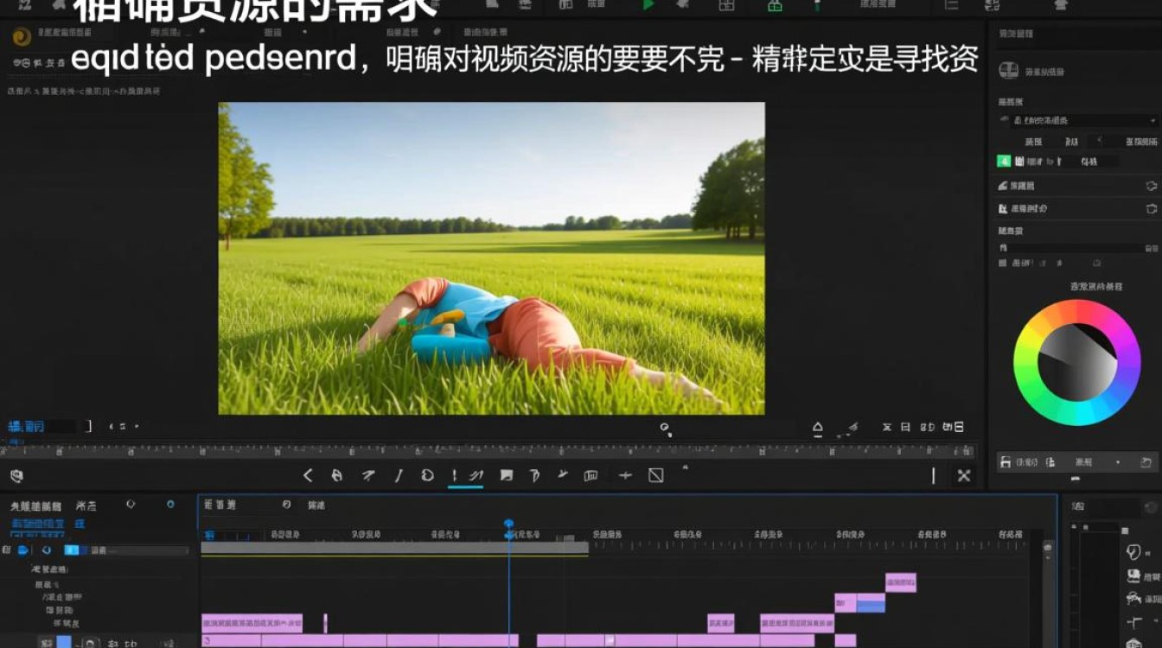Click the blue square button at bottom left
The width and height of the screenshot is (1162, 648).
point(64,642)
